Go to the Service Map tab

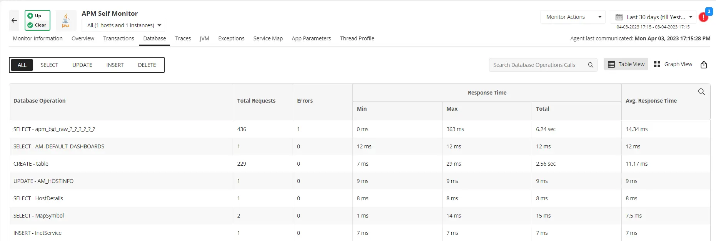click(x=268, y=38)
